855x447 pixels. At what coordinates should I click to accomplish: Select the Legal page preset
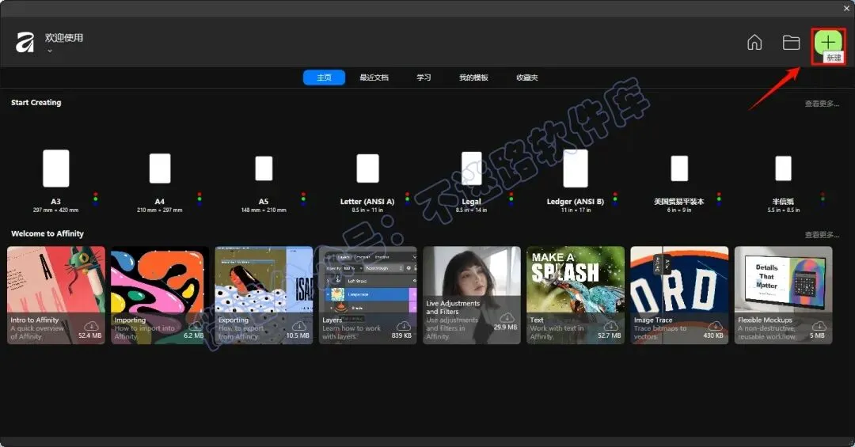(x=472, y=168)
